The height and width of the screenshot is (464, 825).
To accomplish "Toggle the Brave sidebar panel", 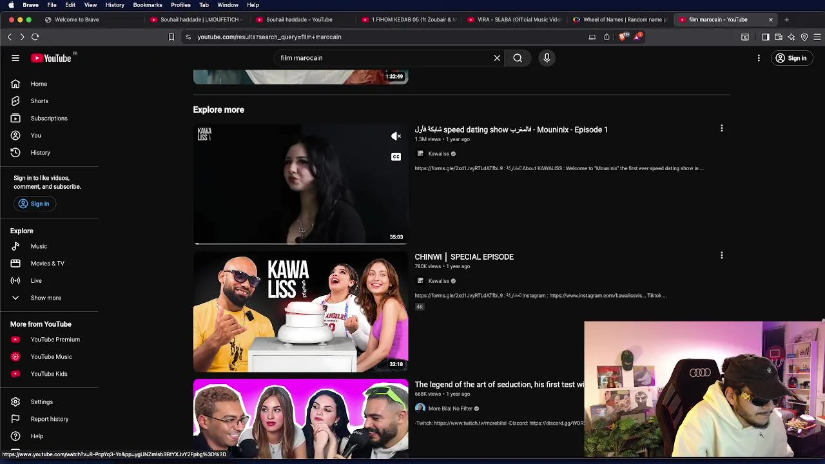I will (x=765, y=37).
